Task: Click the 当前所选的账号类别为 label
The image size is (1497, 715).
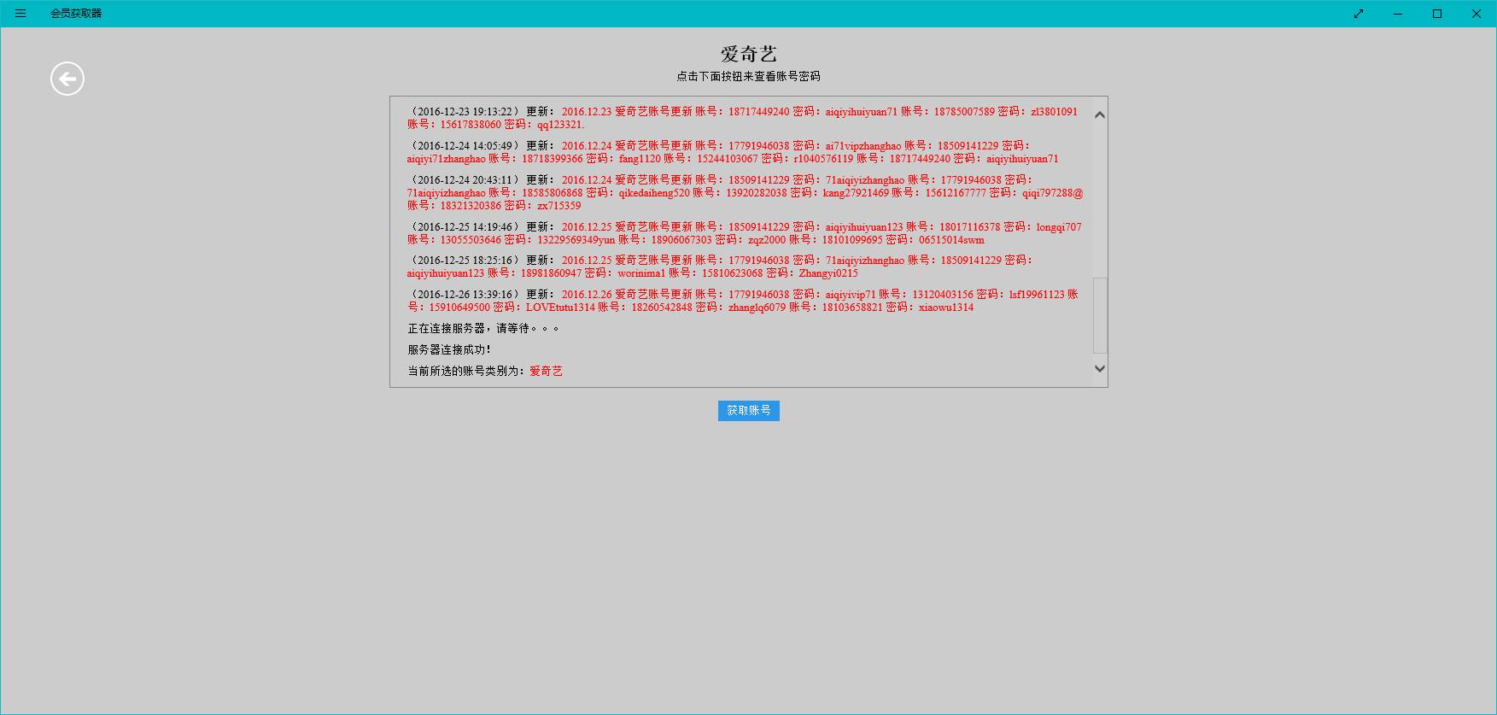Action: [x=468, y=371]
